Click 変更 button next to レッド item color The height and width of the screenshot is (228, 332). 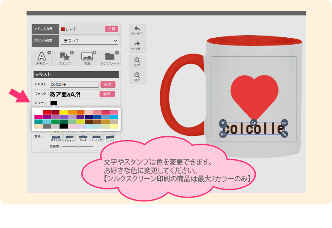pos(111,29)
